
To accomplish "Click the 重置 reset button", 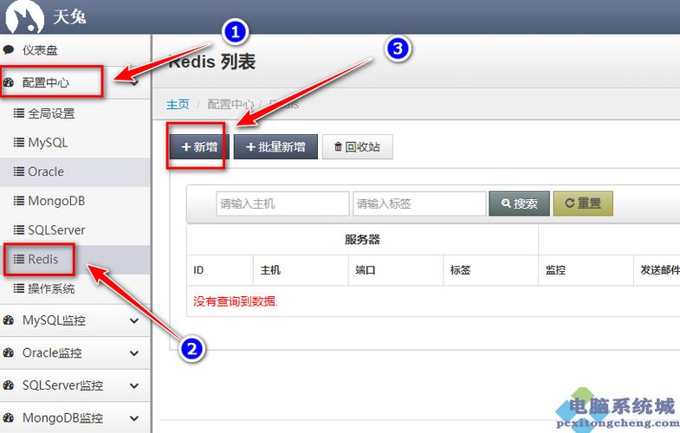I will coord(583,204).
